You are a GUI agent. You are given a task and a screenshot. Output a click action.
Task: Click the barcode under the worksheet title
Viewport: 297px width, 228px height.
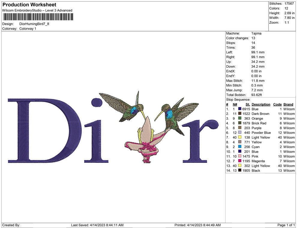[38, 17]
